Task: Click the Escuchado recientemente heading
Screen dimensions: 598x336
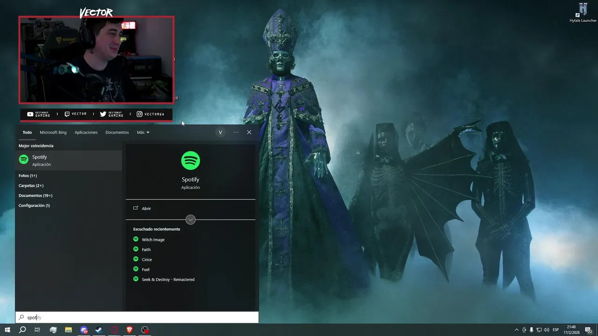Action: (x=157, y=229)
